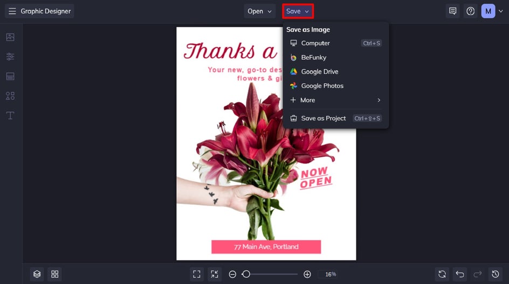Click the zoom in plus icon

click(x=307, y=274)
